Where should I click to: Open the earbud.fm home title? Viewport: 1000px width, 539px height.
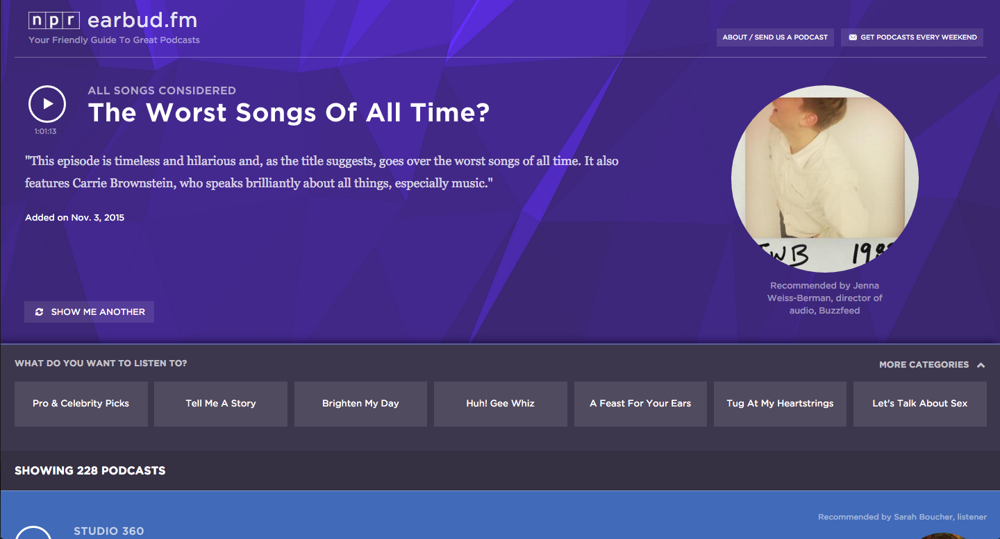142,20
